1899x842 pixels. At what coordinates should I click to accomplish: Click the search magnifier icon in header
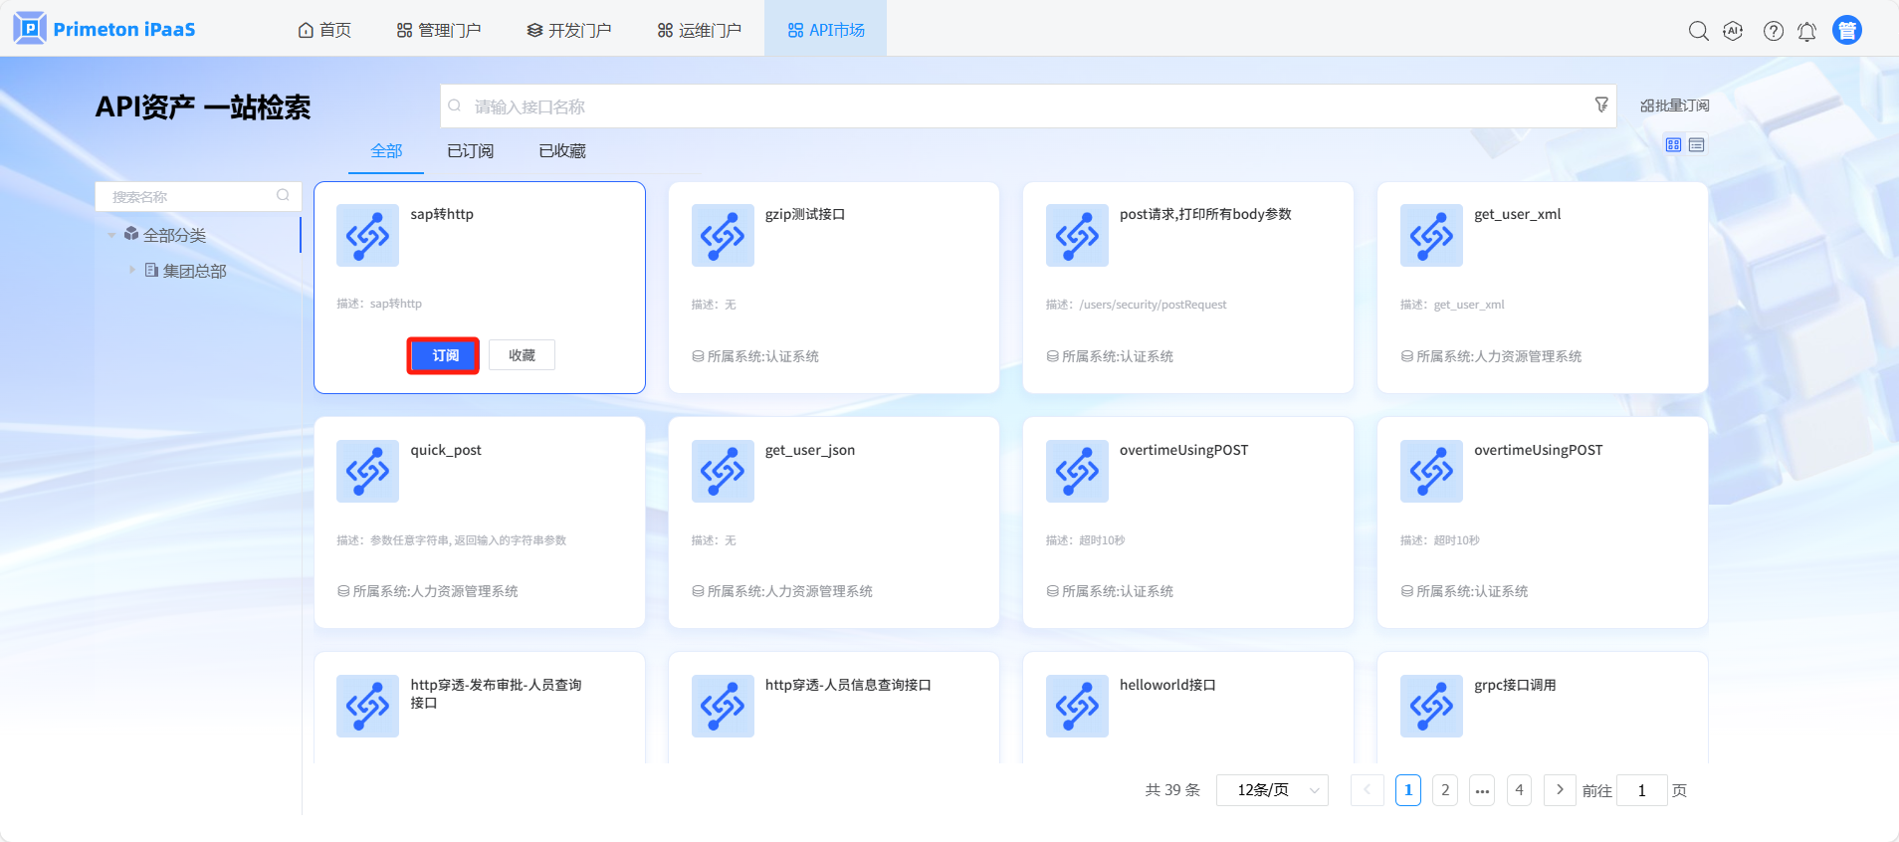point(1698,31)
